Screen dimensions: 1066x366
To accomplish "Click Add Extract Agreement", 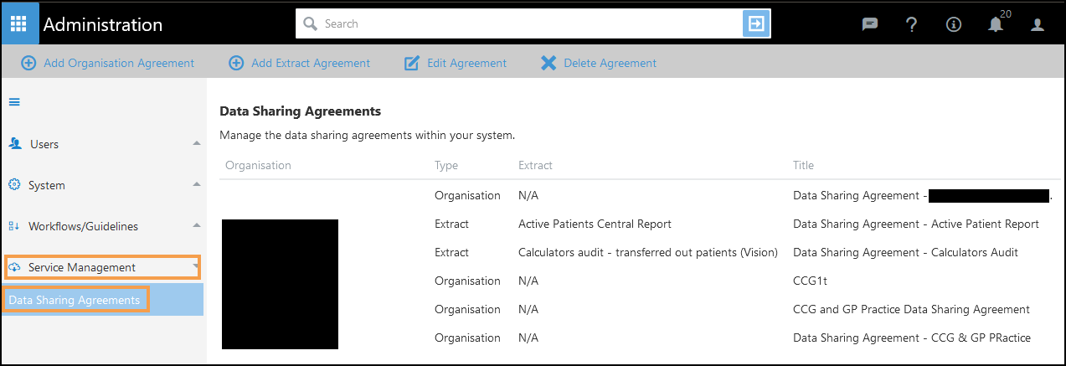I will [300, 63].
